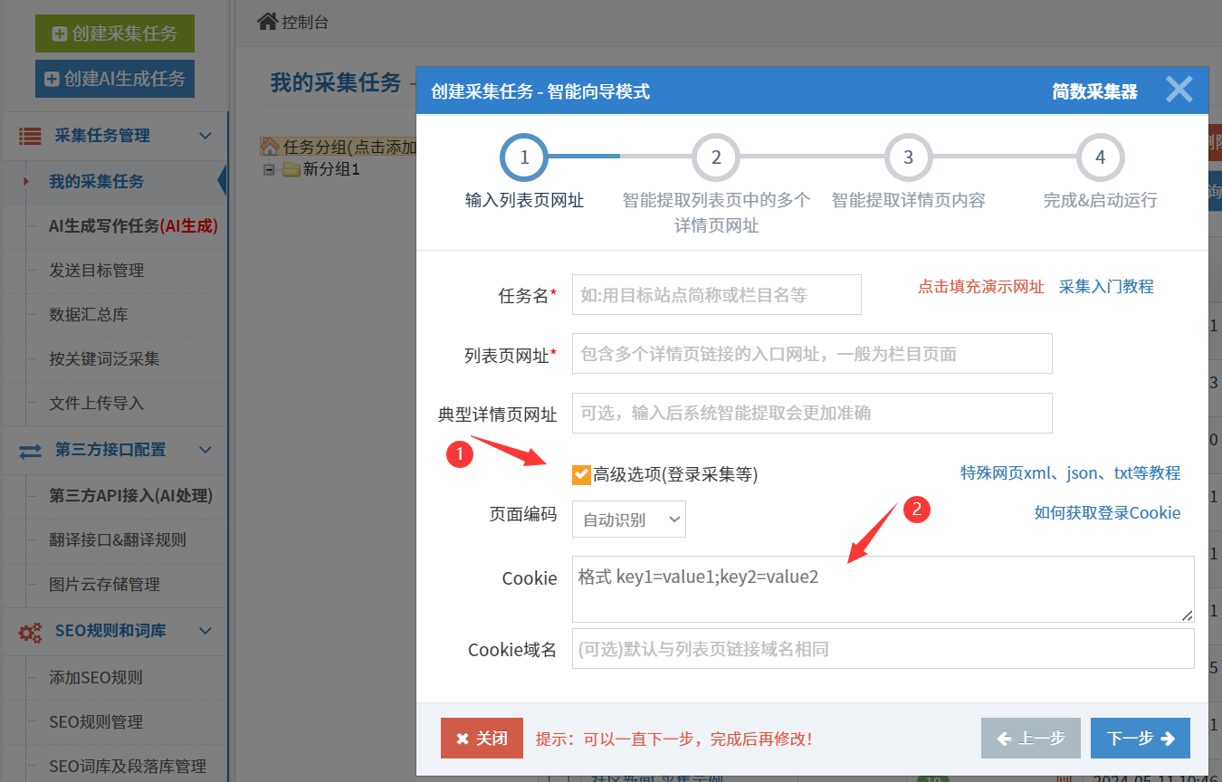Click the 典型详情页网址 input field
The width and height of the screenshot is (1222, 782).
pyautogui.click(x=812, y=413)
